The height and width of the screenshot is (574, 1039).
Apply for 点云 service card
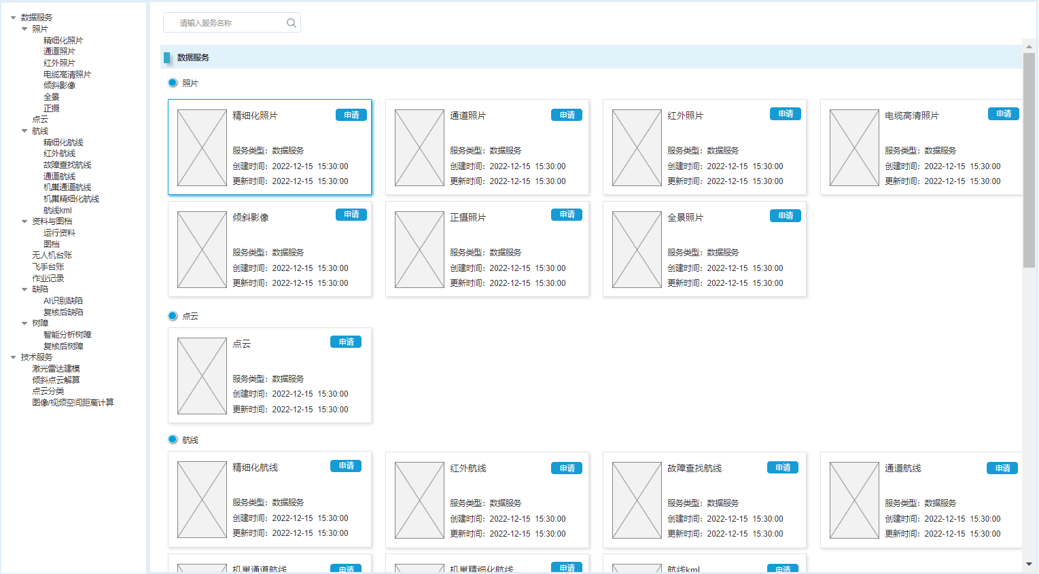click(x=346, y=342)
